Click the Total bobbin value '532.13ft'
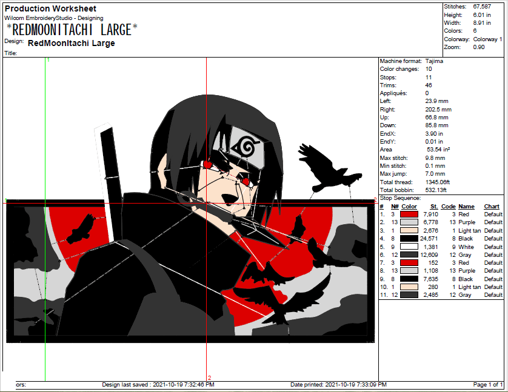Screen dimensions: 508x392 pyautogui.click(x=436, y=190)
